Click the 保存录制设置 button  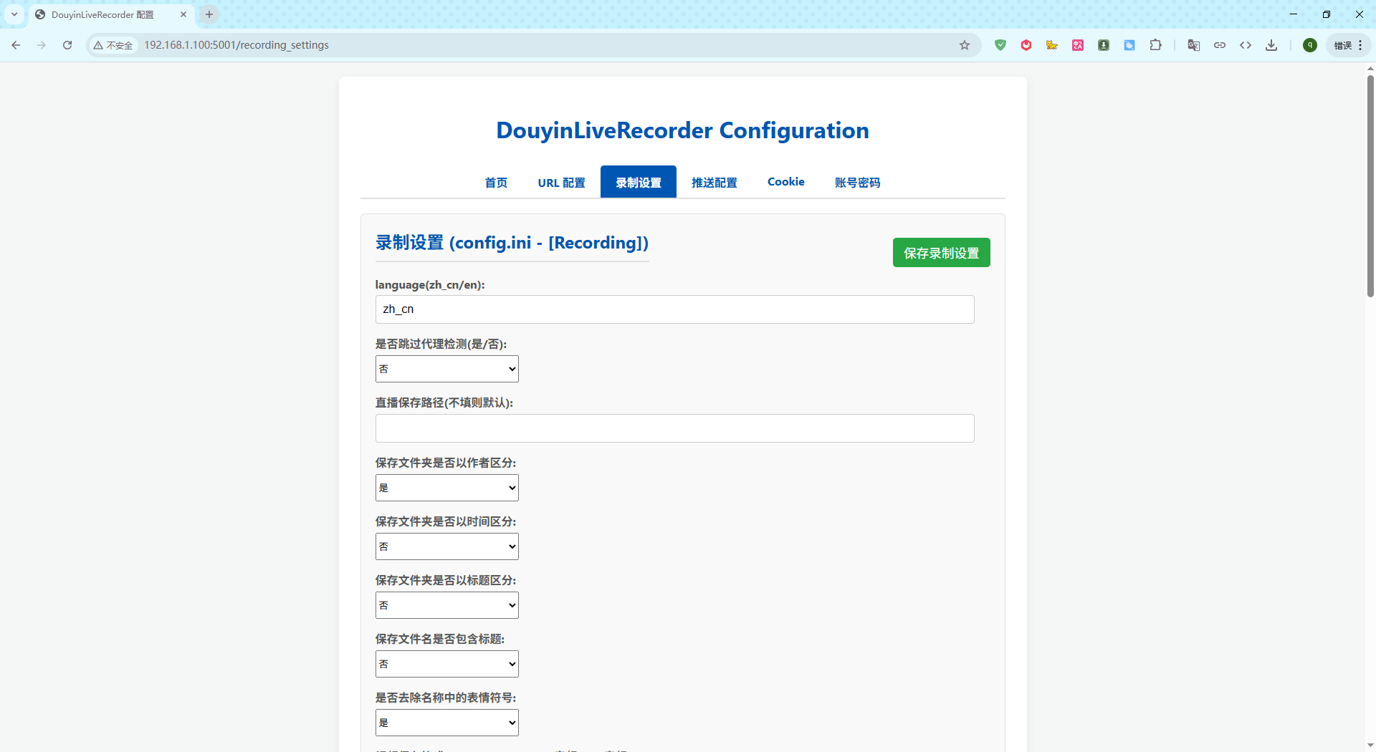tap(941, 252)
